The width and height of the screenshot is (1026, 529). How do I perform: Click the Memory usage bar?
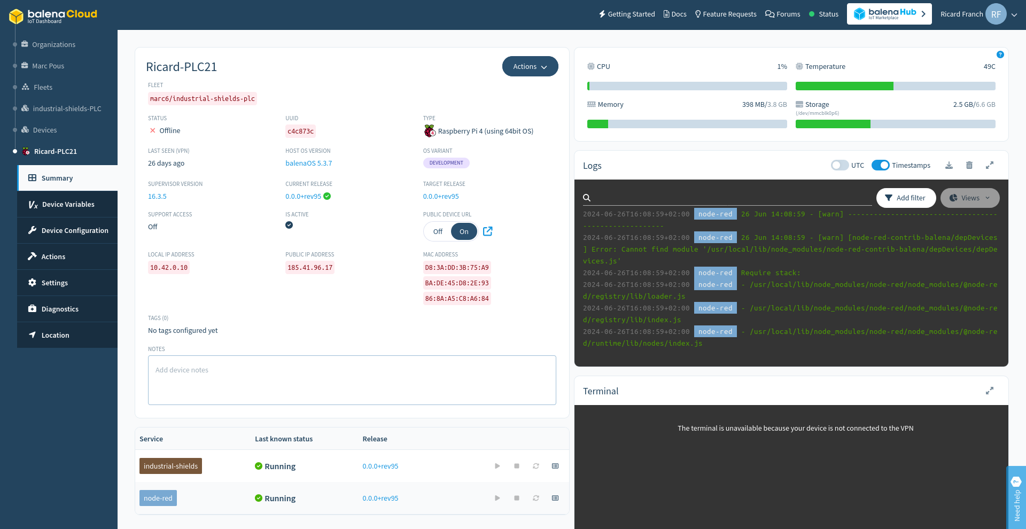point(687,124)
